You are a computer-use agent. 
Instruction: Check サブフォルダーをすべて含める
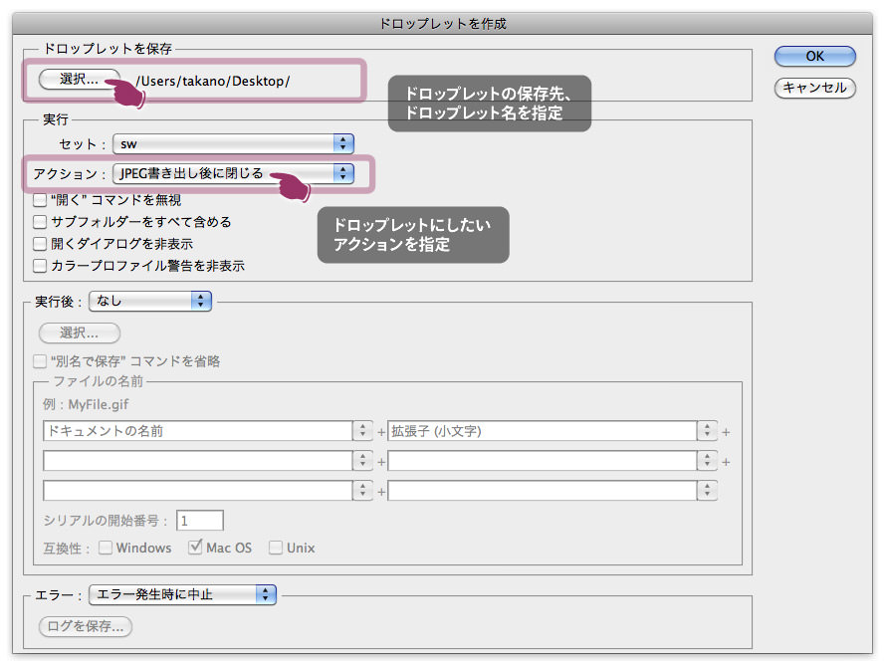[x=40, y=222]
